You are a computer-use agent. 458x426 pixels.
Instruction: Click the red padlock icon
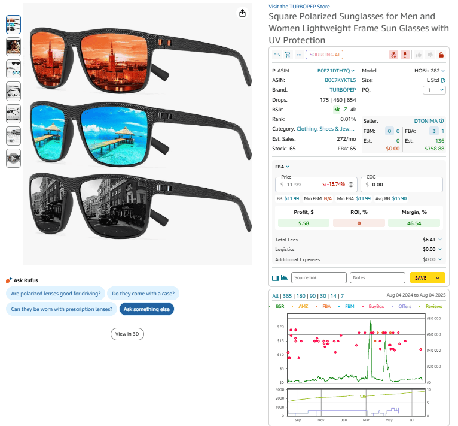pyautogui.click(x=441, y=55)
